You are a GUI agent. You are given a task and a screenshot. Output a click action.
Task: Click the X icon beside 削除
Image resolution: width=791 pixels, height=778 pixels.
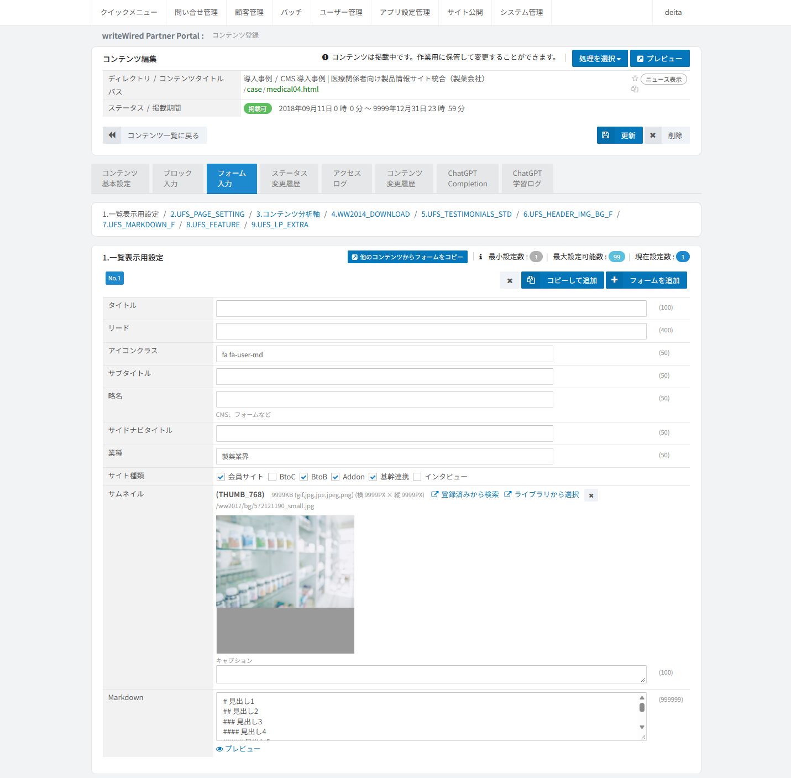653,135
